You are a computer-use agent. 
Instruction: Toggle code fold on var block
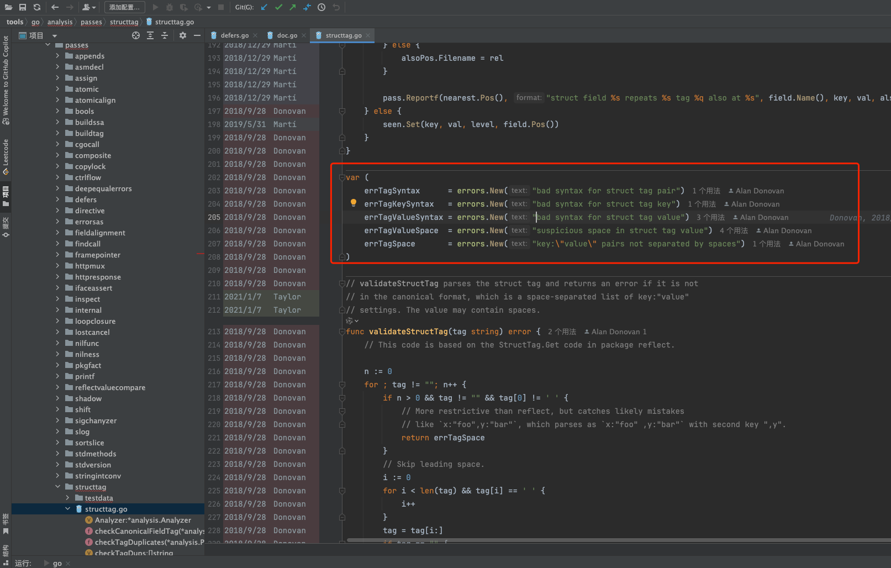342,177
